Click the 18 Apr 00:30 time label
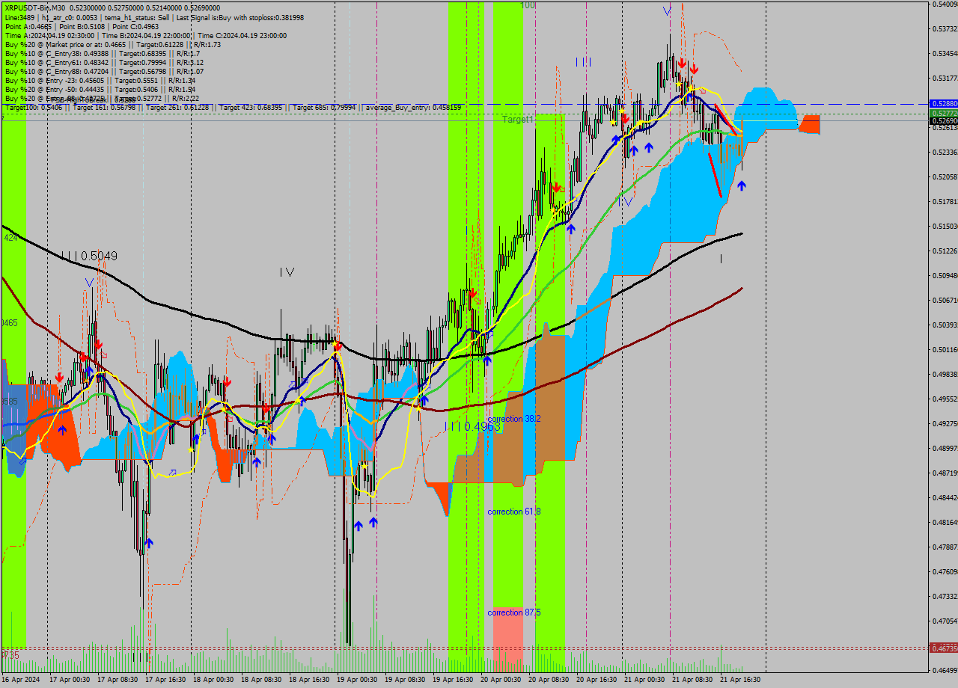The height and width of the screenshot is (688, 958). point(213,680)
